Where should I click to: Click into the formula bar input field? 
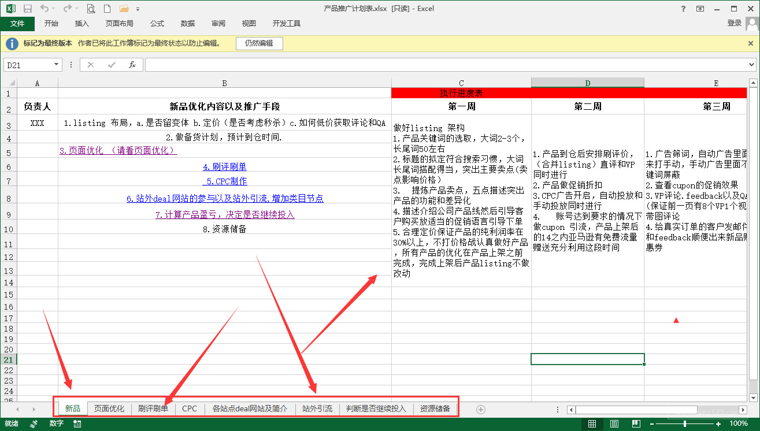click(x=446, y=65)
